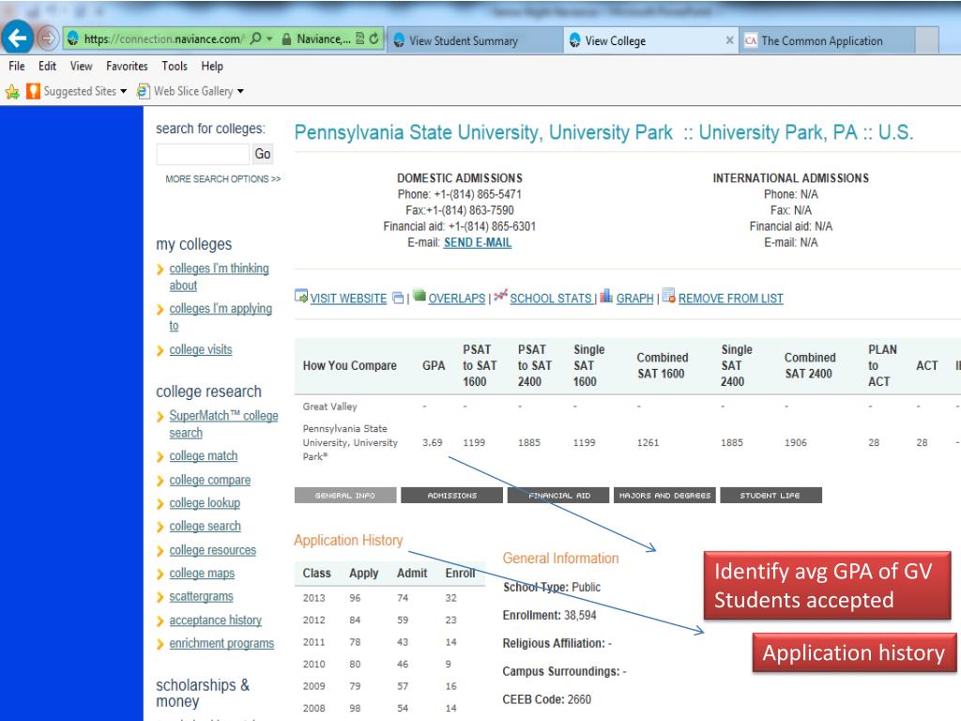
Task: Open the address bar search dropdown arrow
Action: pyautogui.click(x=269, y=38)
